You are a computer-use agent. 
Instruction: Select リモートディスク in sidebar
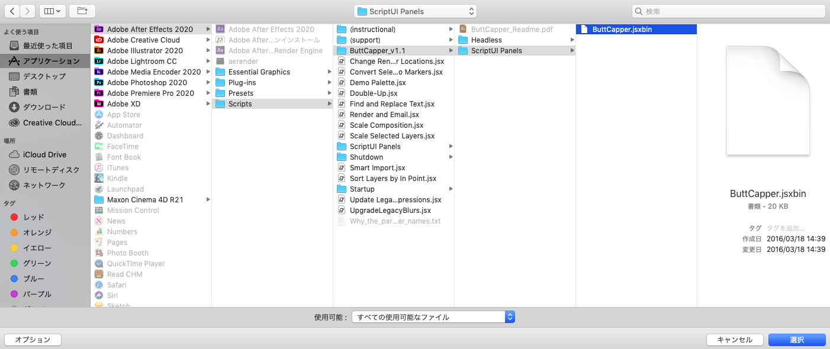[x=45, y=170]
